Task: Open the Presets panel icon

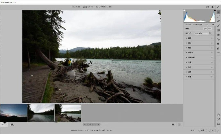Action: [x=218, y=49]
